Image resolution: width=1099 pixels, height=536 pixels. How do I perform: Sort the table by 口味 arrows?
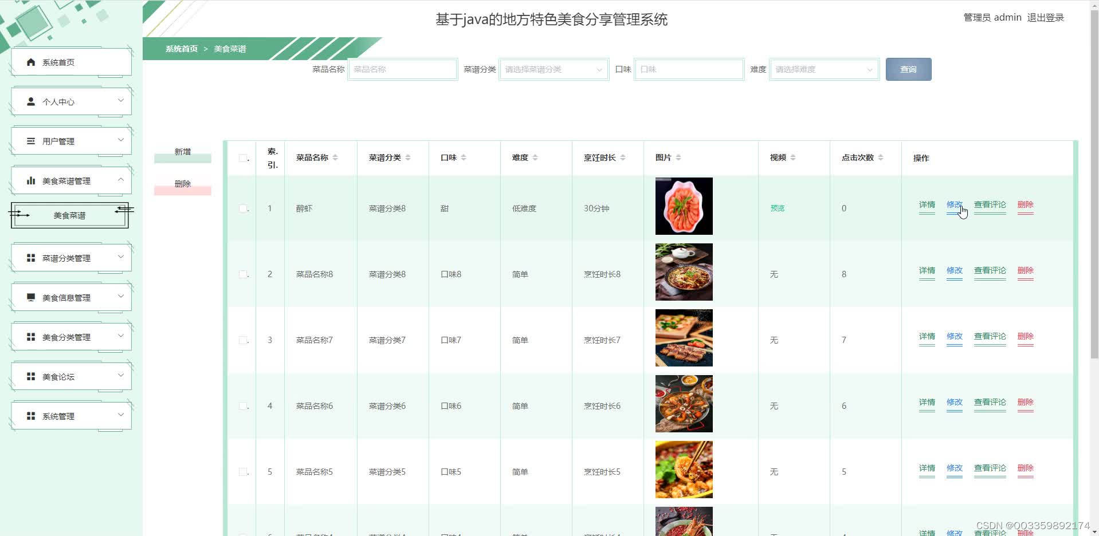tap(464, 157)
